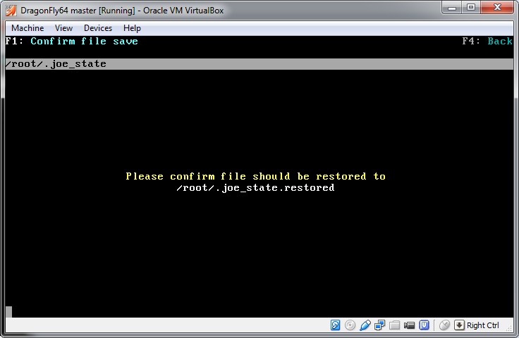Click the hard disk activity status icon

pyautogui.click(x=336, y=325)
